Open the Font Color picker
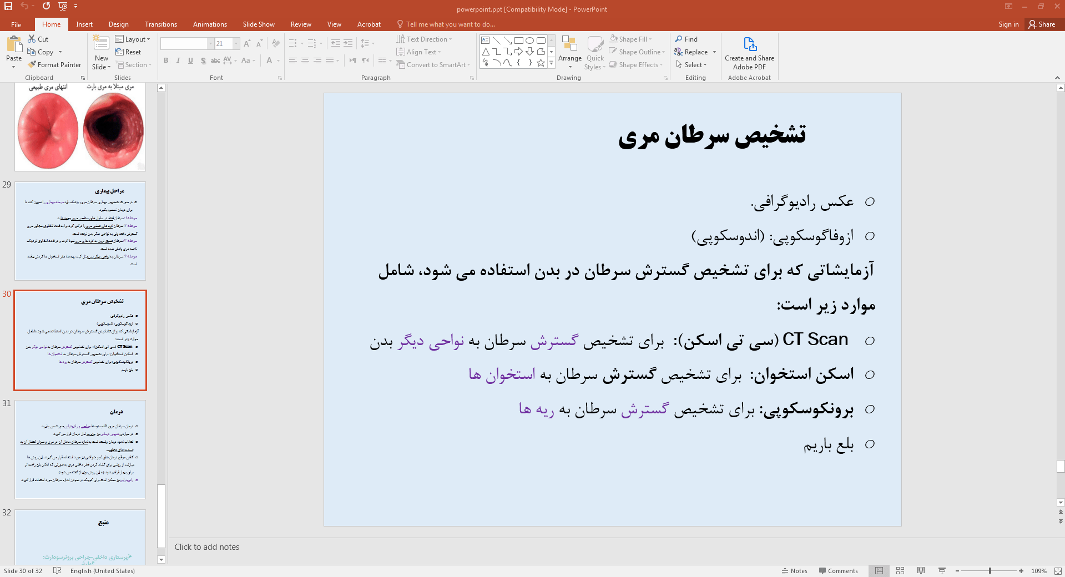This screenshot has width=1065, height=577. [269, 60]
